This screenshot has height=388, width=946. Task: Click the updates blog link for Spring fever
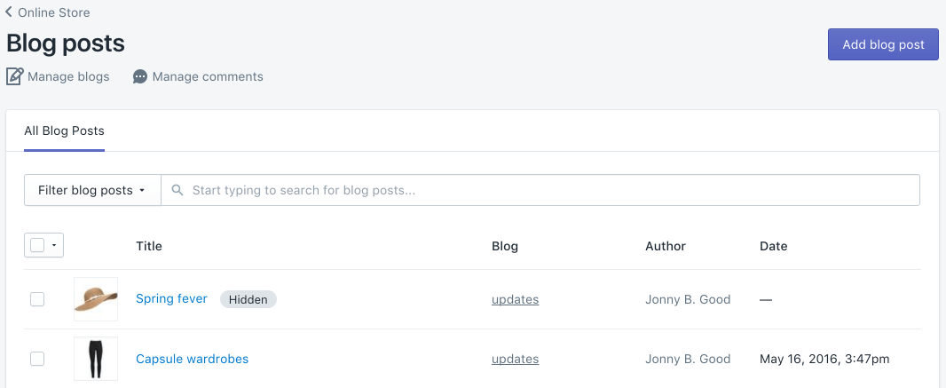pyautogui.click(x=516, y=299)
